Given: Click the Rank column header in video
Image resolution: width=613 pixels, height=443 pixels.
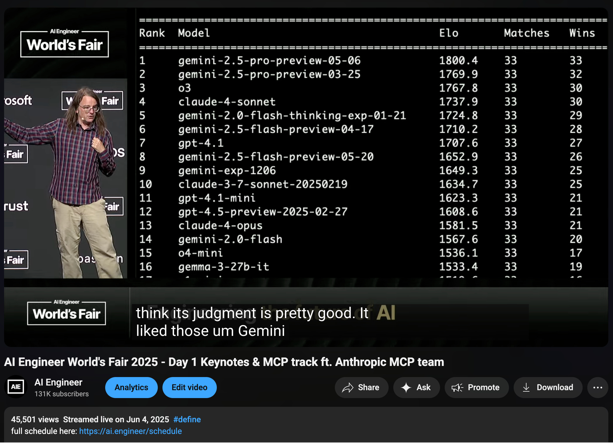Looking at the screenshot, I should coord(152,33).
